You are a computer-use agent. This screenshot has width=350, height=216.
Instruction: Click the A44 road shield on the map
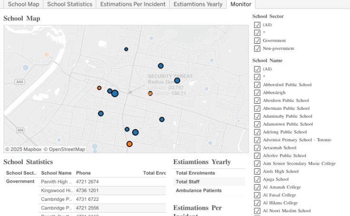coord(20,82)
